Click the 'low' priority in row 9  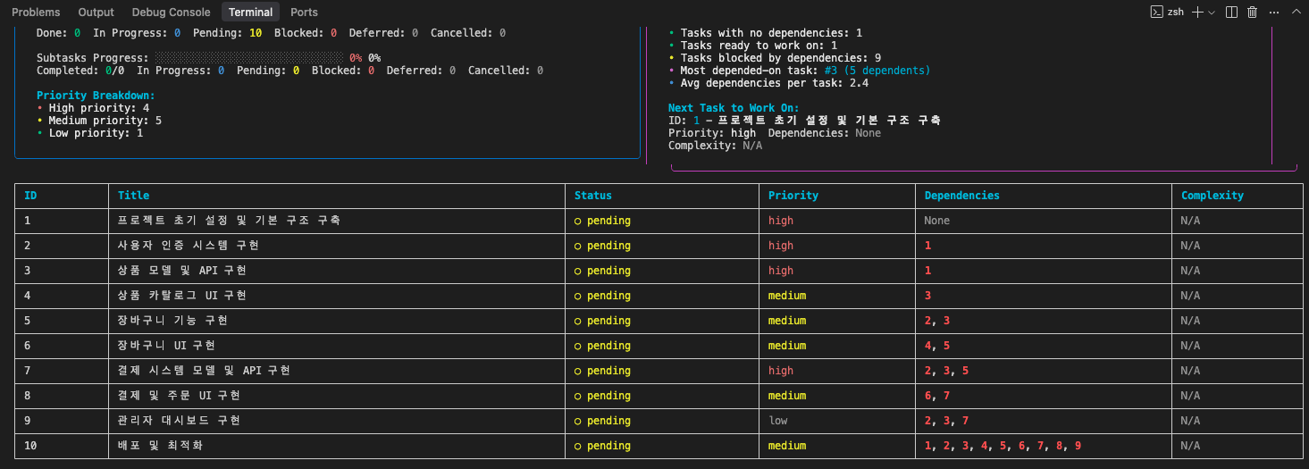777,420
